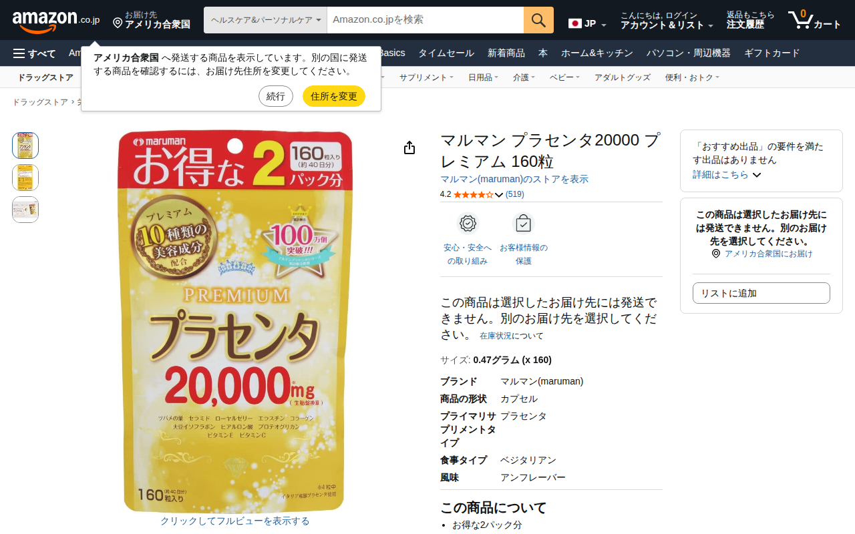Select タイムセール in navigation bar
The width and height of the screenshot is (855, 534).
(x=446, y=53)
